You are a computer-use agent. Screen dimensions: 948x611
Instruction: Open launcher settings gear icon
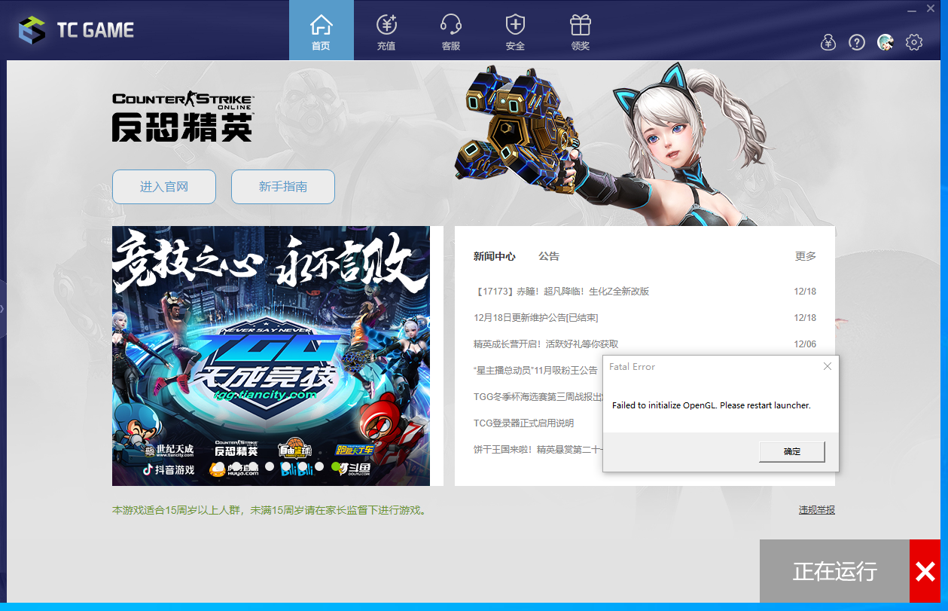pyautogui.click(x=914, y=43)
